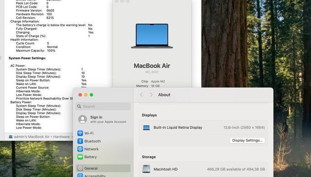The height and width of the screenshot is (177, 311).
Task: Click Memory 16 GB row
Action: pos(148,86)
